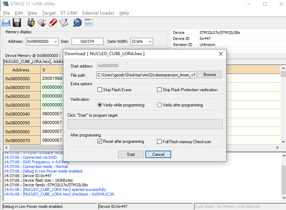Click Browse to choose hex file

(209, 75)
